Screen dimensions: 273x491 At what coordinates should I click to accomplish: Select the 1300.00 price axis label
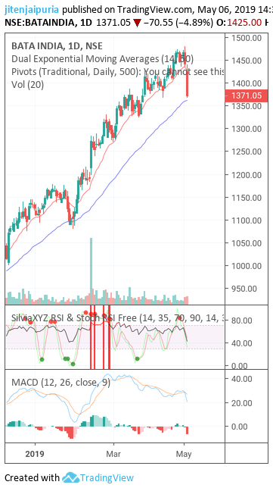pos(247,129)
